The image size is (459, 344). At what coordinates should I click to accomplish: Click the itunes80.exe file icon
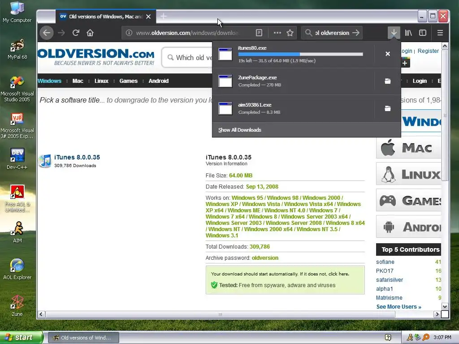(225, 54)
